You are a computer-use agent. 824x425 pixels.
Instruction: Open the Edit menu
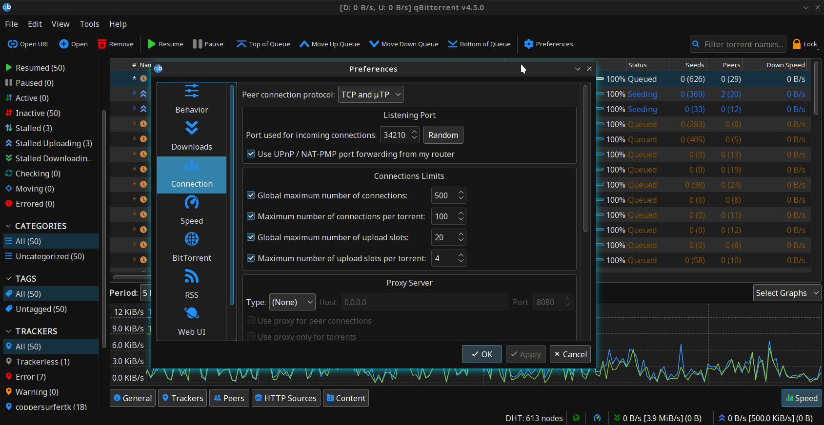pyautogui.click(x=35, y=24)
